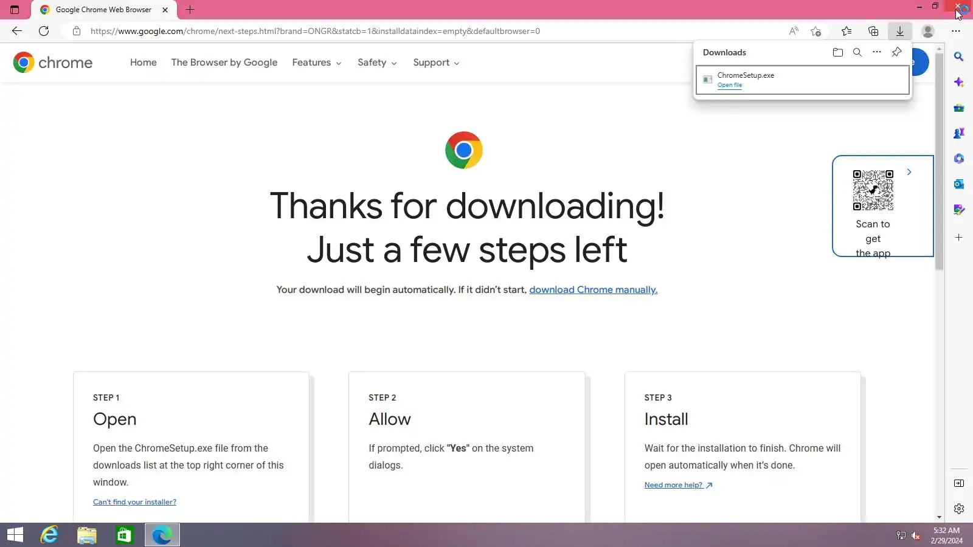Click the Open file link

[730, 85]
